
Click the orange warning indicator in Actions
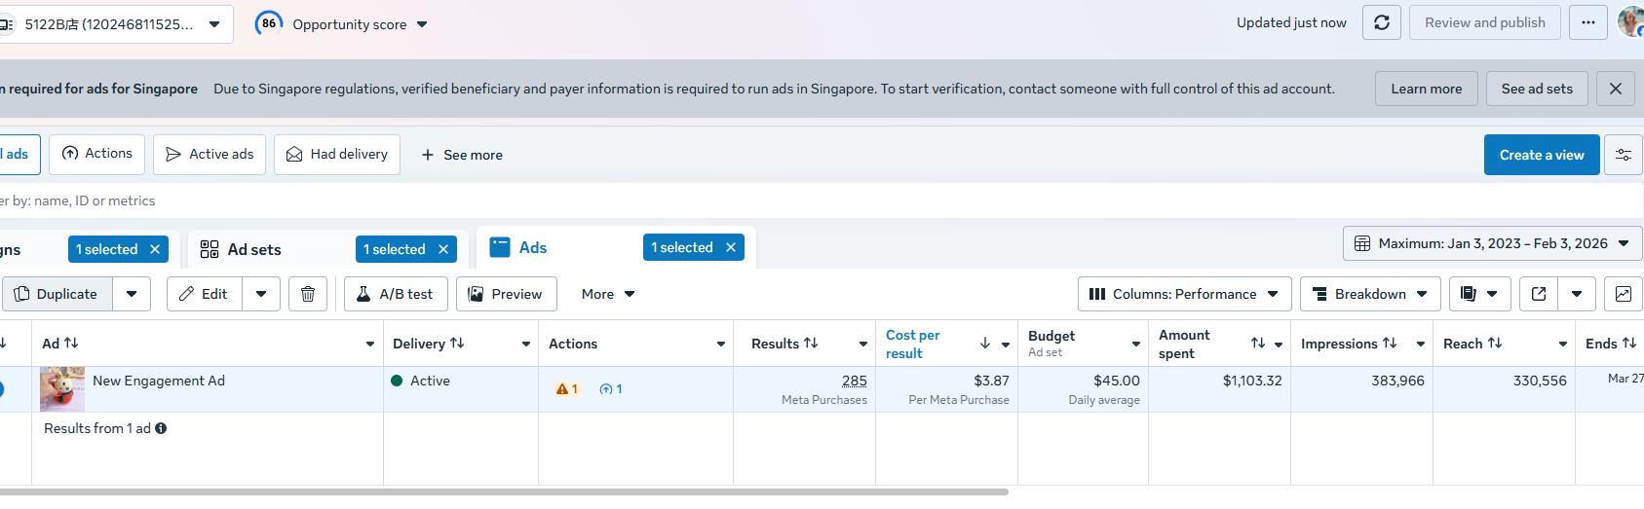(567, 389)
